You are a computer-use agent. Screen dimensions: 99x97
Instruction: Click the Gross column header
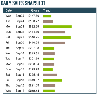click(35, 10)
